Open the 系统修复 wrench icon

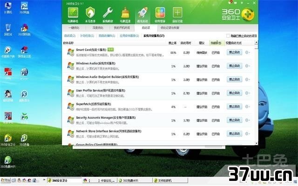point(108,14)
